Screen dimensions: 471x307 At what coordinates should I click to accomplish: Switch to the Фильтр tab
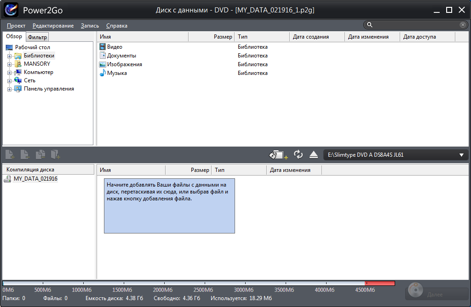37,37
